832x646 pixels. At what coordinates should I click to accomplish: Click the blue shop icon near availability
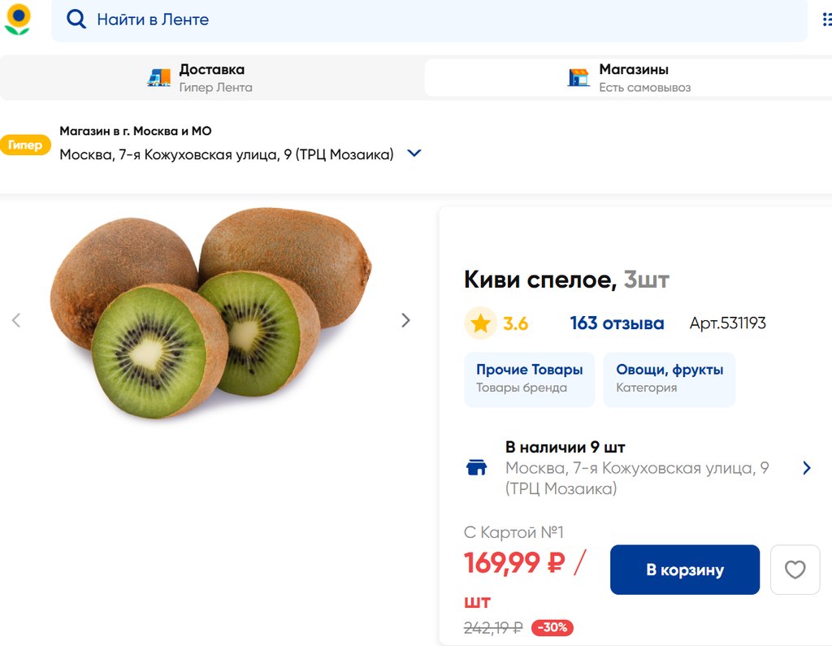coord(476,467)
